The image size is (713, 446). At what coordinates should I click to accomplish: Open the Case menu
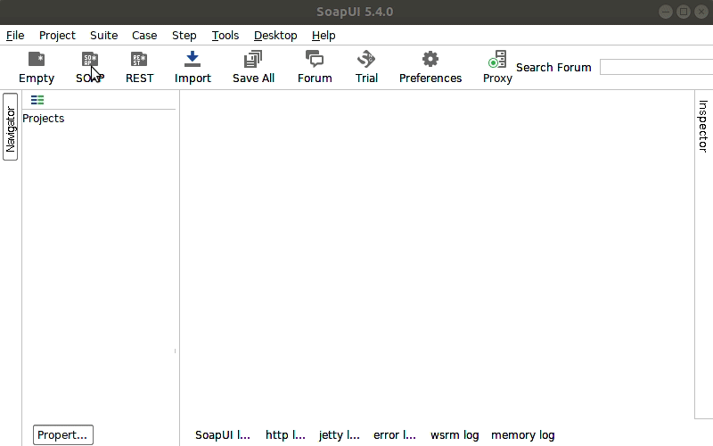coord(144,35)
